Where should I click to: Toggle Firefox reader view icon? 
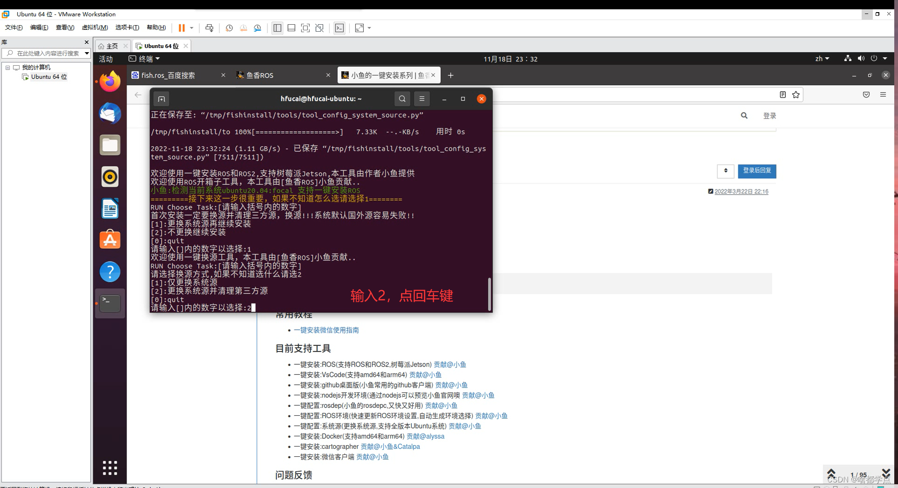pyautogui.click(x=782, y=95)
